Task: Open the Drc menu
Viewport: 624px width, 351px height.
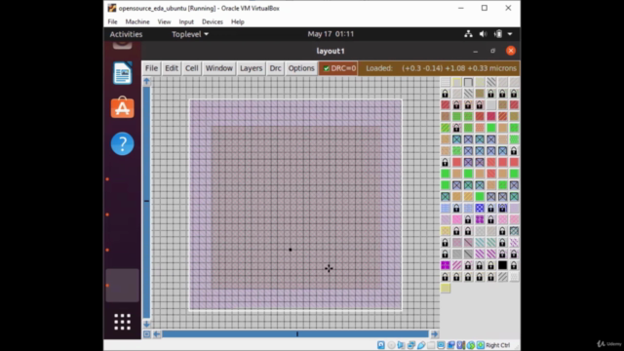Action: pos(275,68)
